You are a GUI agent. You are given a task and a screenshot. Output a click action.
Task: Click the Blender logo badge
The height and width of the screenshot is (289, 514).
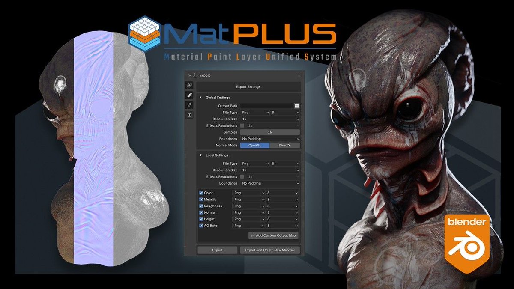(466, 236)
